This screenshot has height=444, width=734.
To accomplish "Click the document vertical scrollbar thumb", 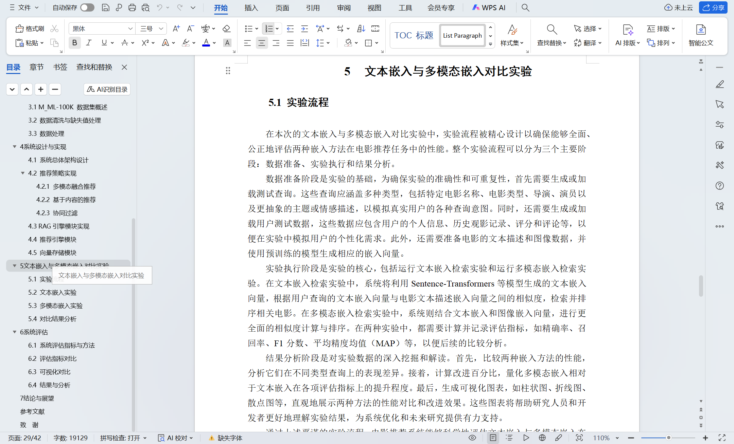I will [x=701, y=286].
